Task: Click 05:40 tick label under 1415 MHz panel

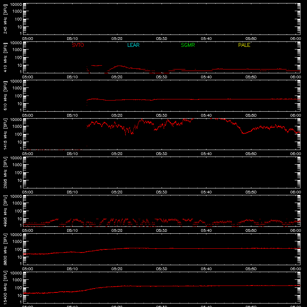Action: 206,154
